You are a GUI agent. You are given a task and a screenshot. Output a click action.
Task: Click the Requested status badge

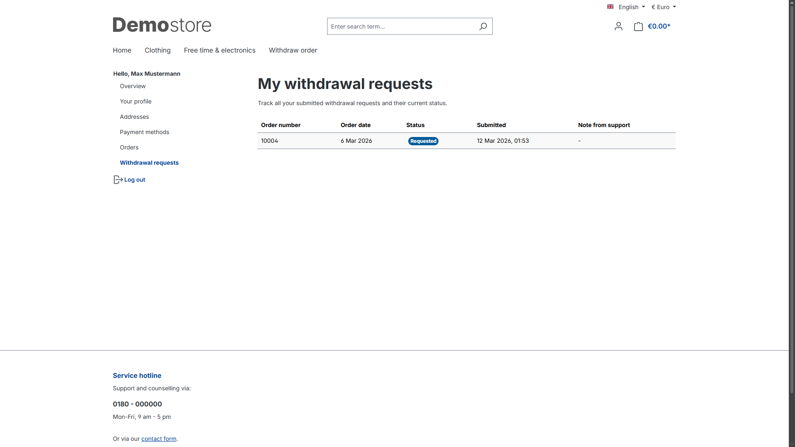[423, 141]
